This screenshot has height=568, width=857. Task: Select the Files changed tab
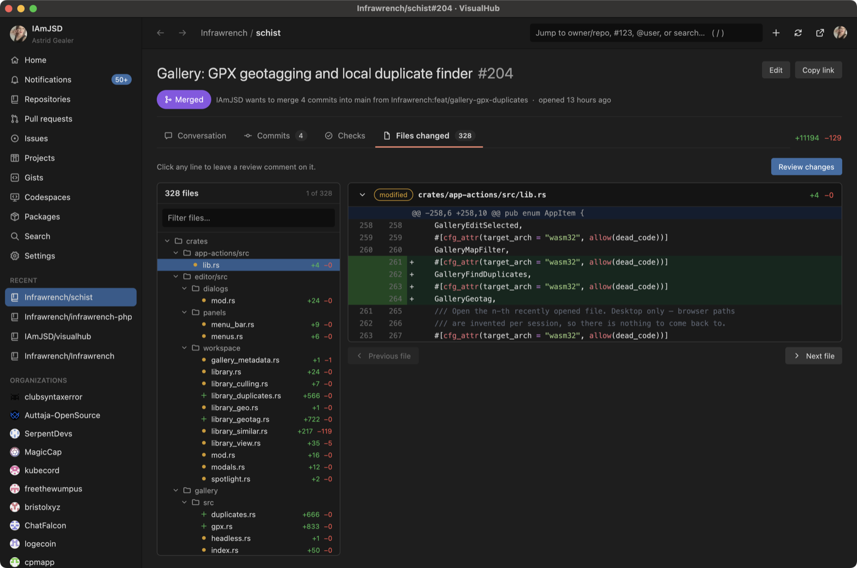[429, 136]
